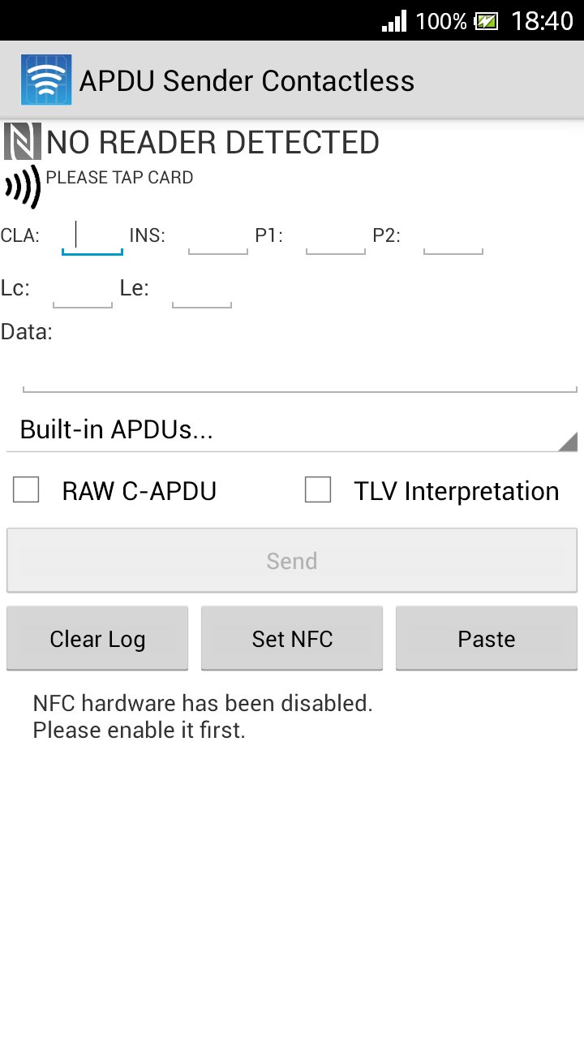
Task: Click the 100% battery percentage text
Action: tap(439, 21)
